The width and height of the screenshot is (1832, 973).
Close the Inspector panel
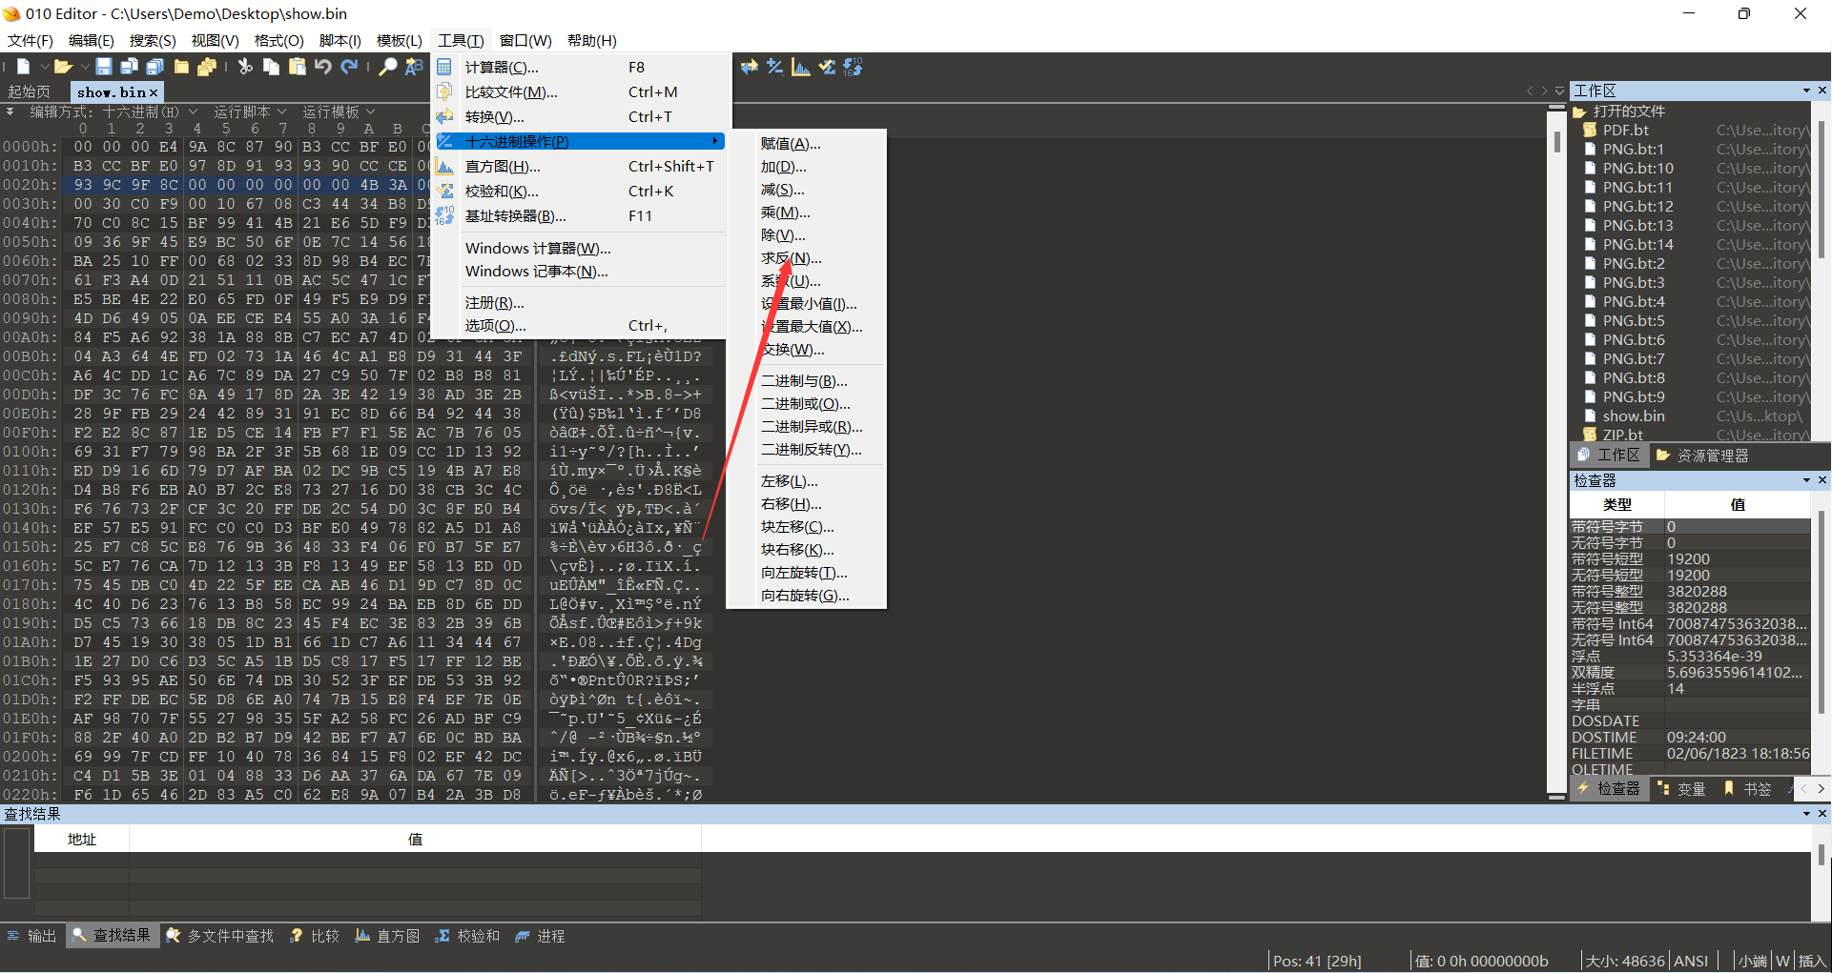pyautogui.click(x=1822, y=480)
